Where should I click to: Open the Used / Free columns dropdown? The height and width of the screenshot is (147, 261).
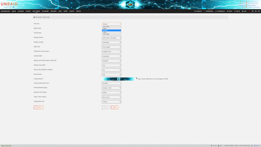pyautogui.click(x=111, y=97)
